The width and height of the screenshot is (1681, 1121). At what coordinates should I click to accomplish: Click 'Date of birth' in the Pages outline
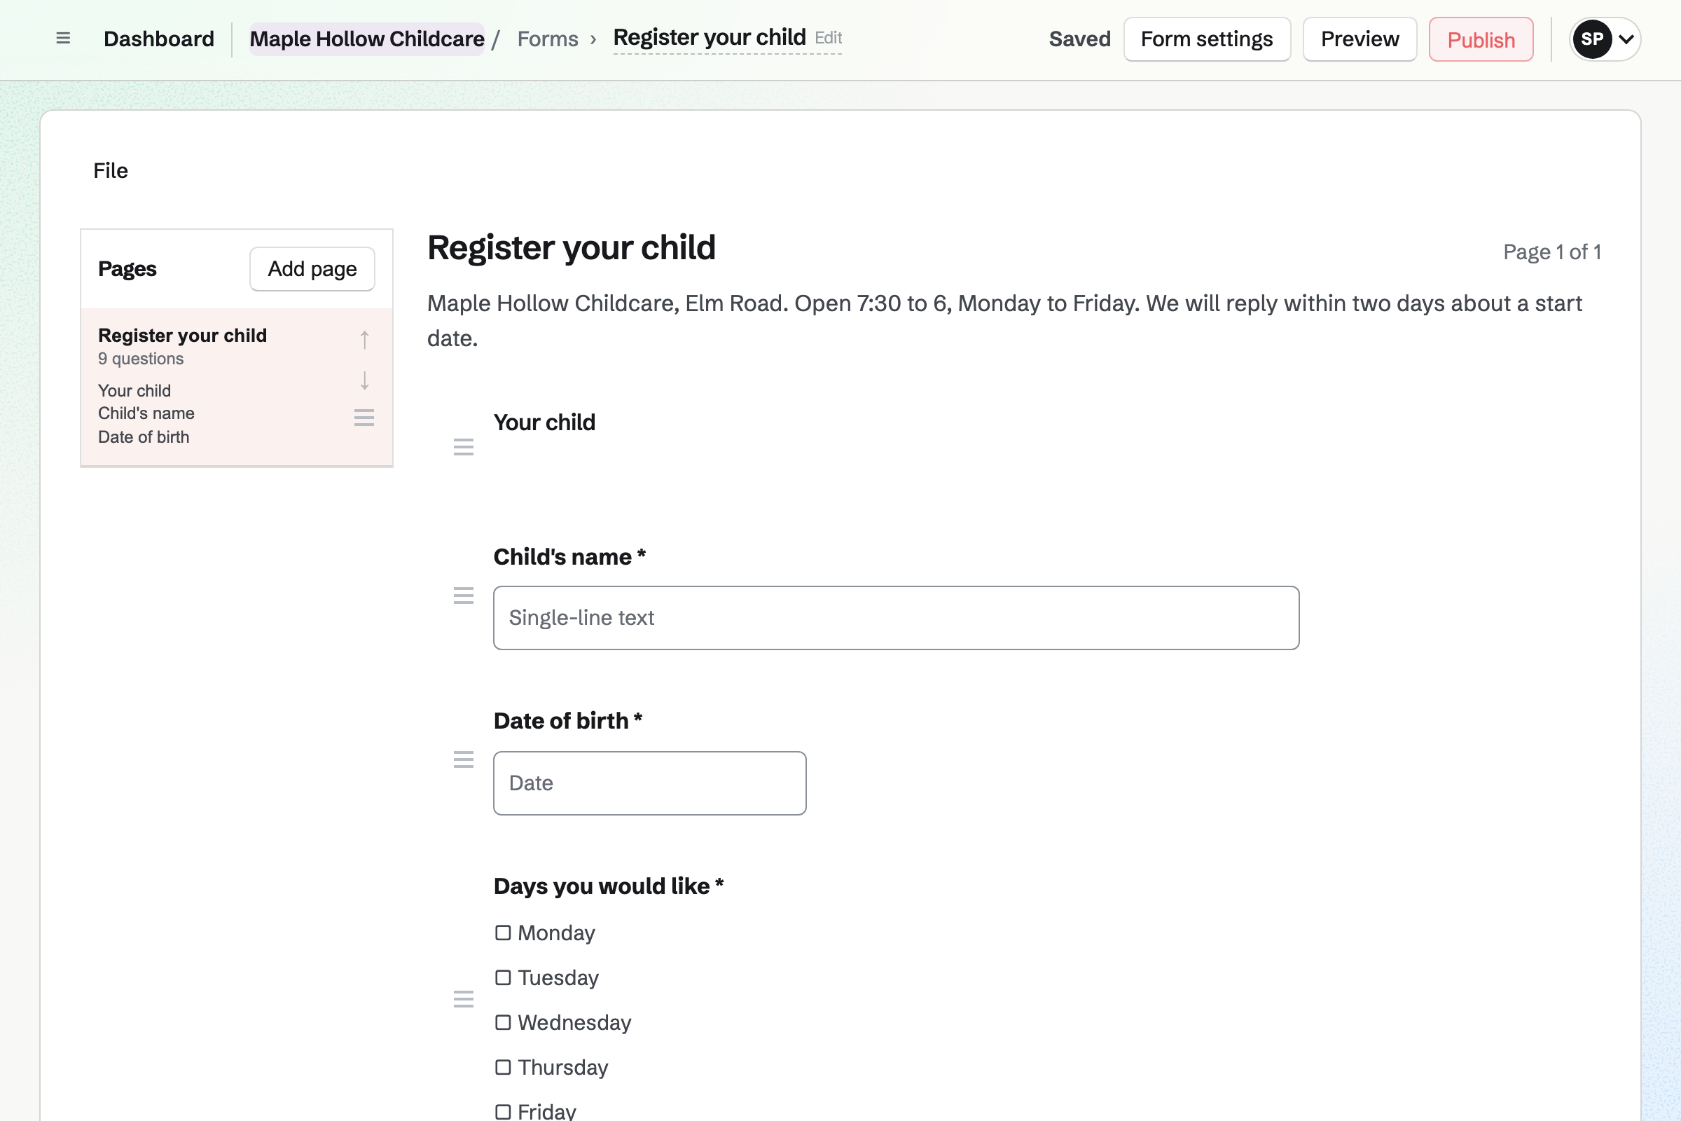pyautogui.click(x=144, y=436)
